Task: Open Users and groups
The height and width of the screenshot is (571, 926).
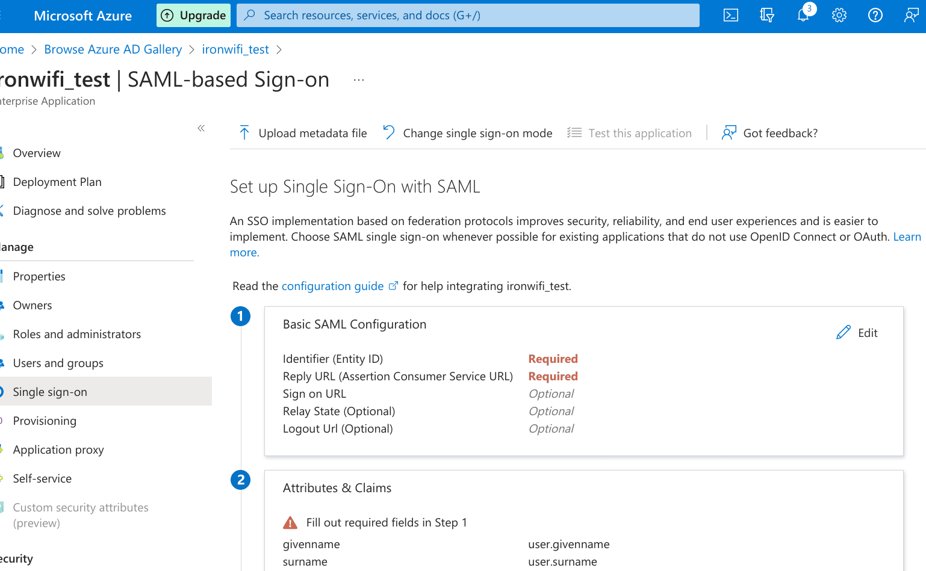Action: click(58, 363)
